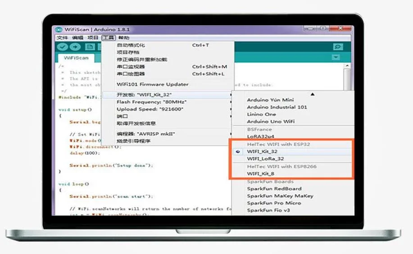Open the Serial Monitor magnifier icon
The width and height of the screenshot is (413, 254).
pyautogui.click(x=338, y=47)
